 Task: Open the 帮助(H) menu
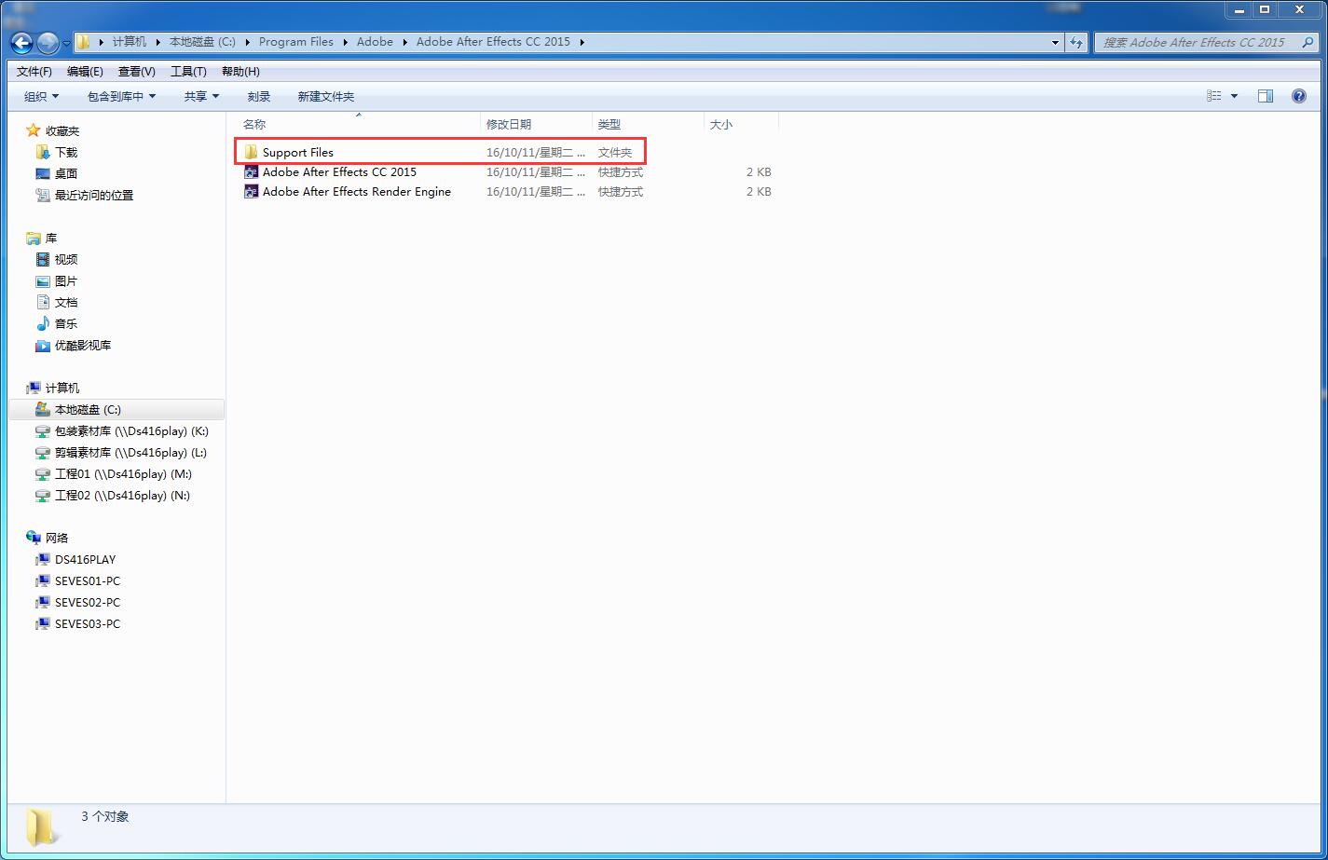240,71
